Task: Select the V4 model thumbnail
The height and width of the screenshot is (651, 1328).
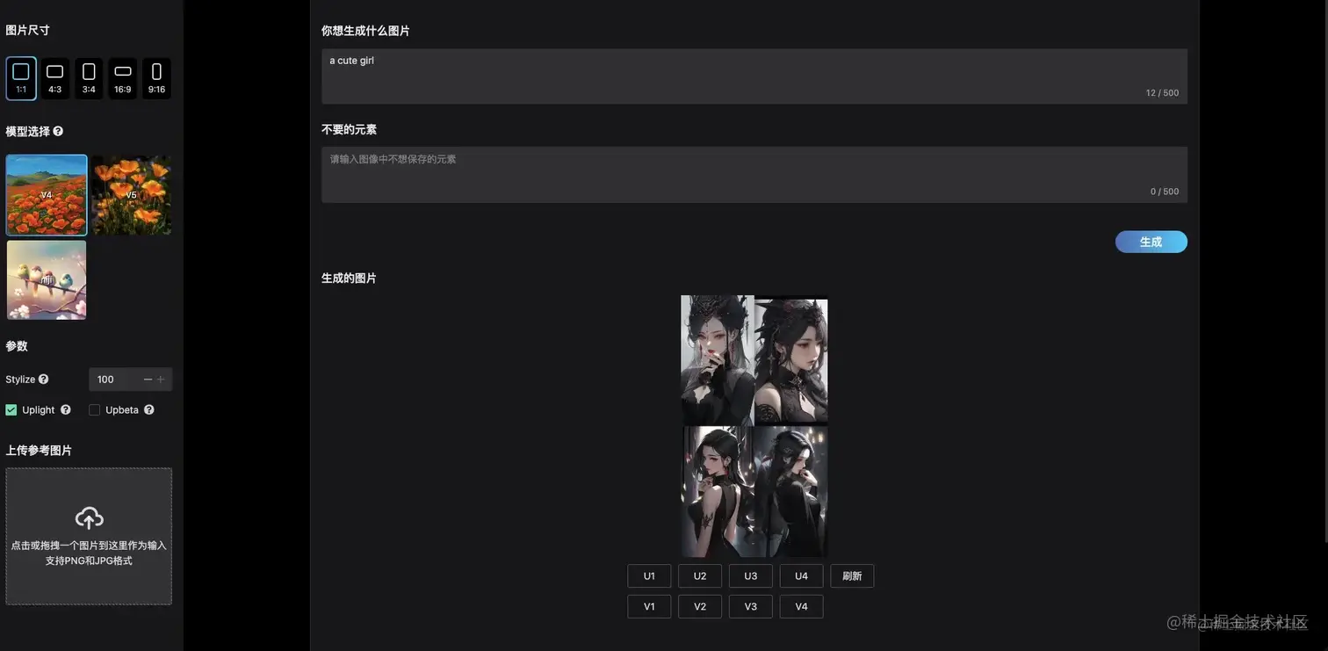Action: tap(47, 195)
